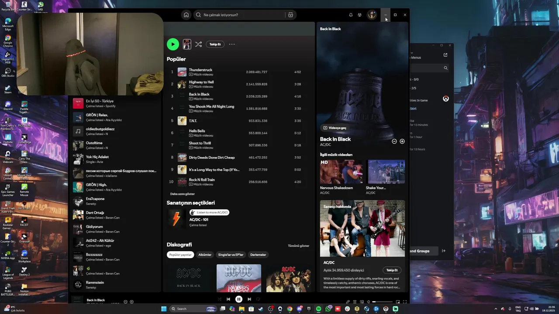The height and width of the screenshot is (314, 559).
Task: Open Windows Start menu
Action: point(164,309)
